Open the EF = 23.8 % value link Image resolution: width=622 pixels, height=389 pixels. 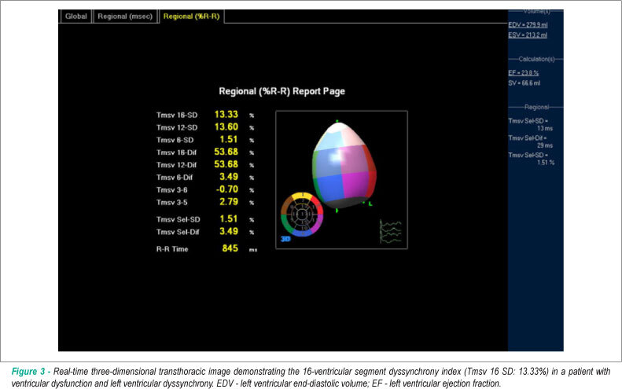523,72
